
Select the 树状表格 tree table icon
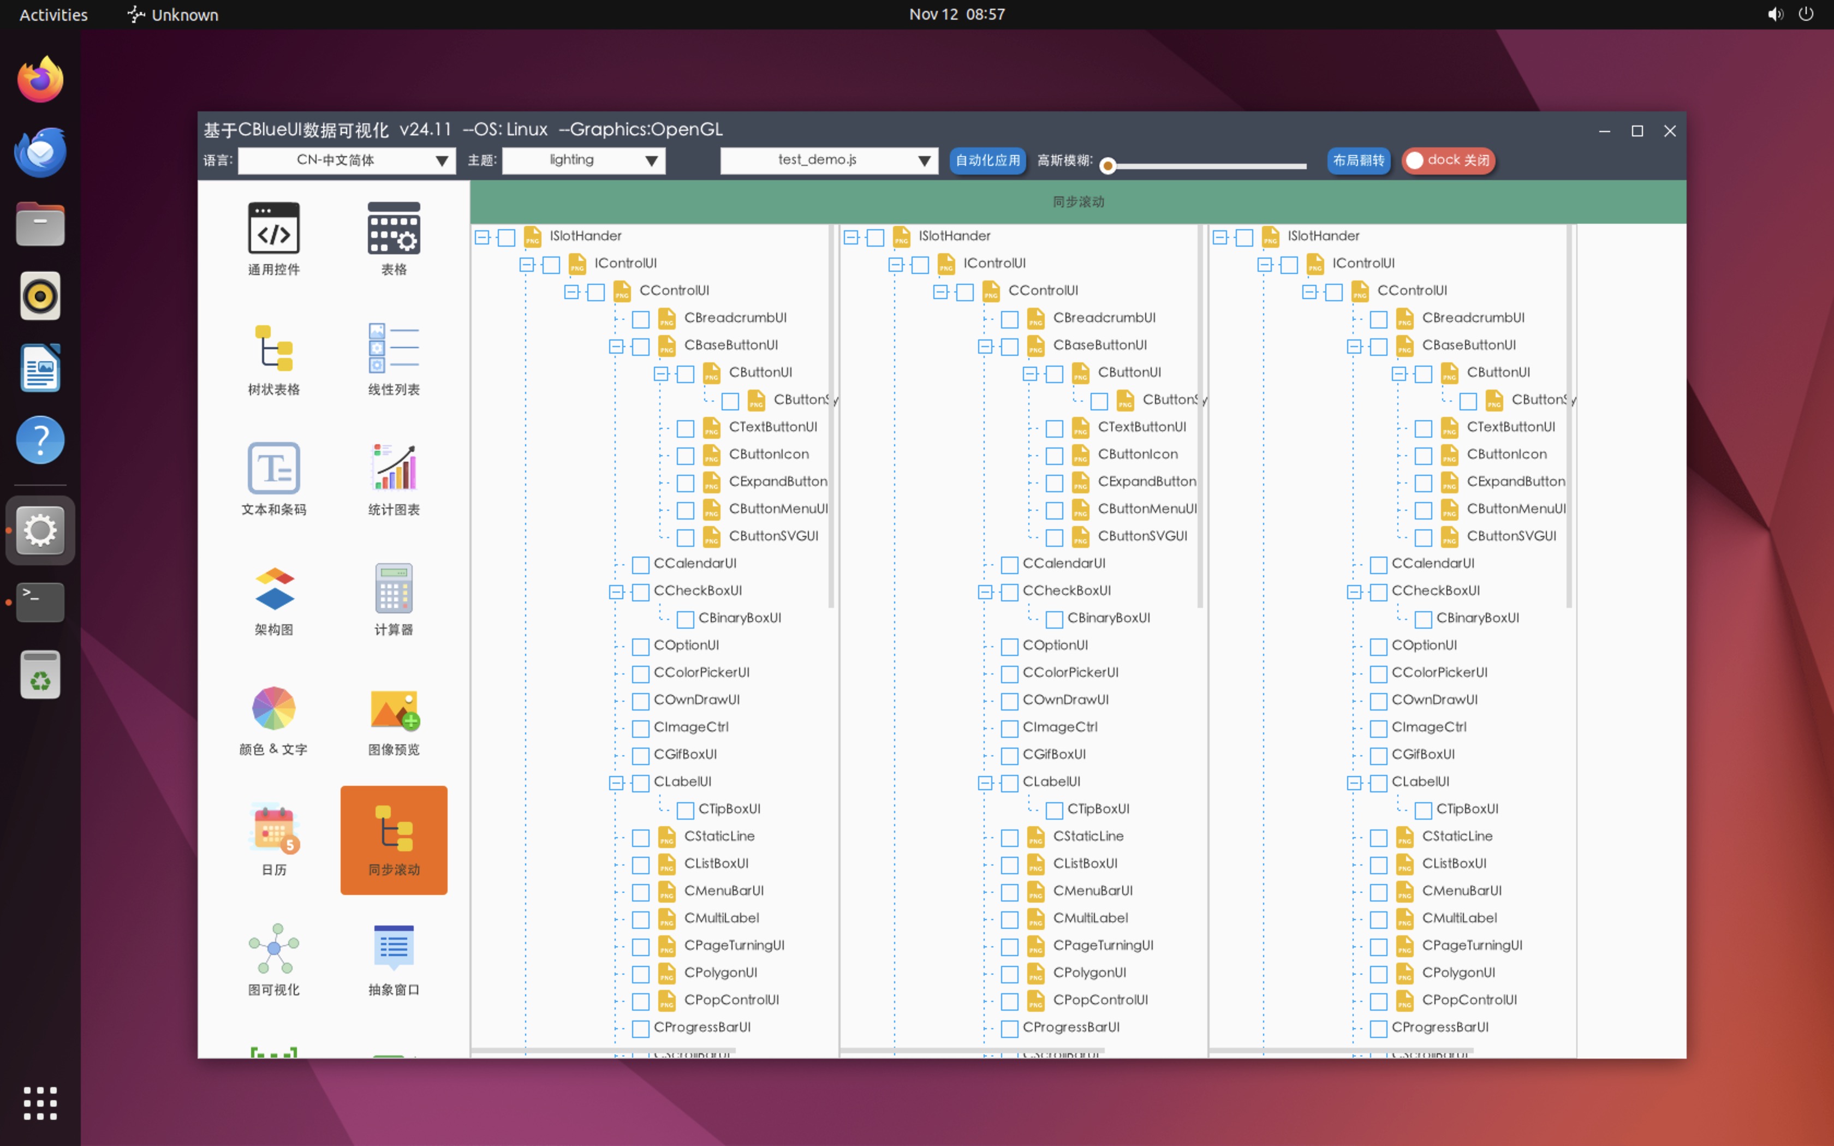point(273,349)
